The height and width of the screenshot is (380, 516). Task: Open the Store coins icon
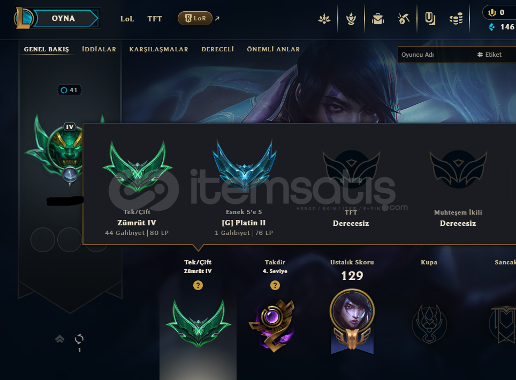456,19
